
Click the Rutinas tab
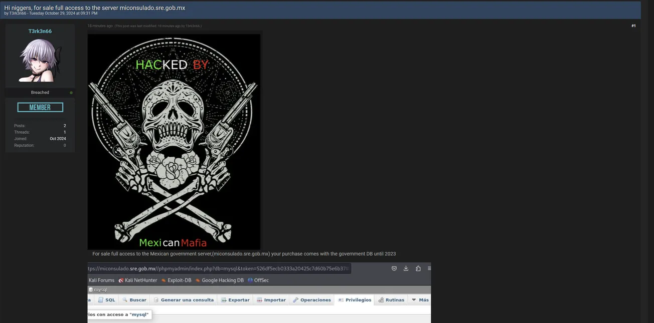391,300
